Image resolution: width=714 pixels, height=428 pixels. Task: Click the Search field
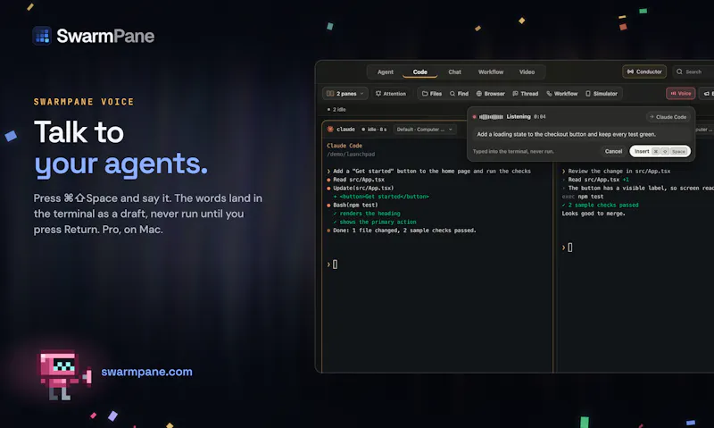pyautogui.click(x=693, y=71)
